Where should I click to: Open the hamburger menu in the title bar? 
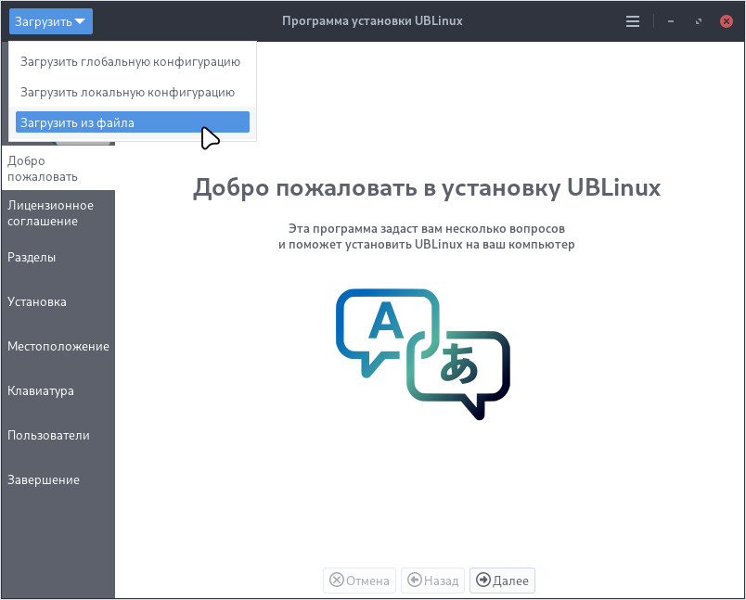pyautogui.click(x=633, y=20)
